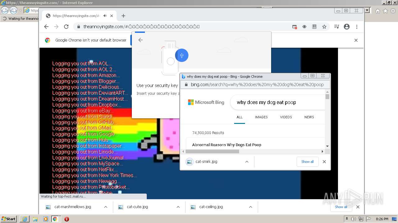Switch to Chrome from the taskbar
The width and height of the screenshot is (398, 223).
(55, 219)
